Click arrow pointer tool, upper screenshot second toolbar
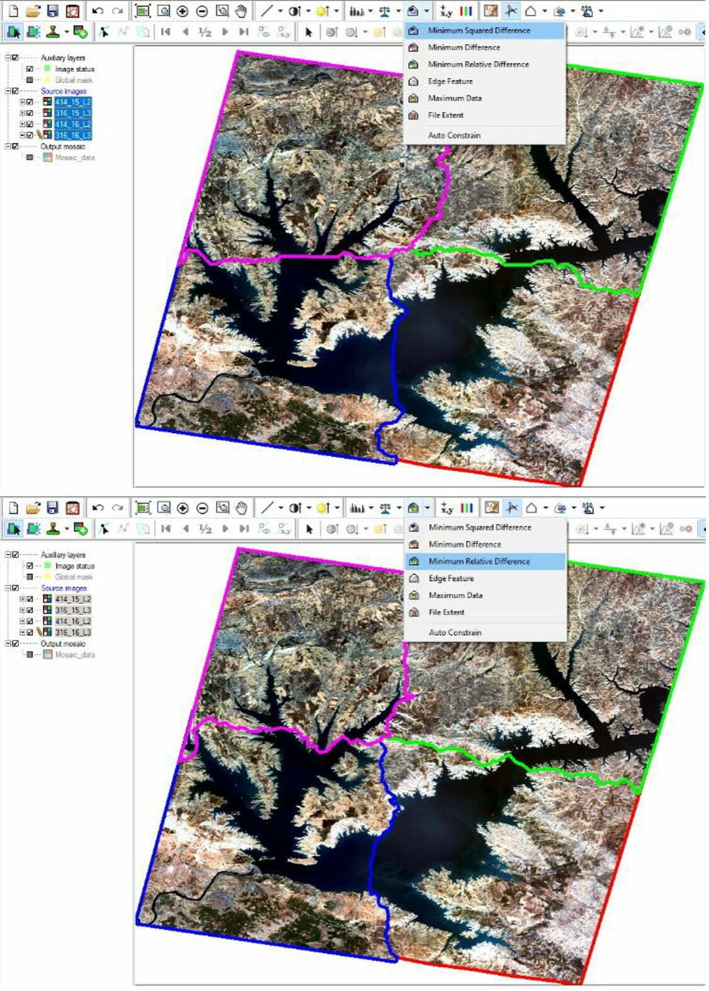Screen dimensions: 709x991 [308, 31]
